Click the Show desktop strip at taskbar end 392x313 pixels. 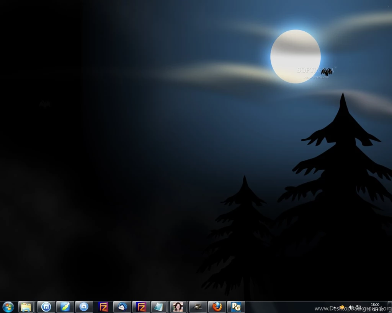point(390,307)
